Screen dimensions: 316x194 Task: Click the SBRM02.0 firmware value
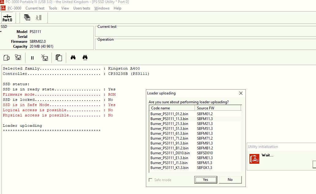coord(38,42)
